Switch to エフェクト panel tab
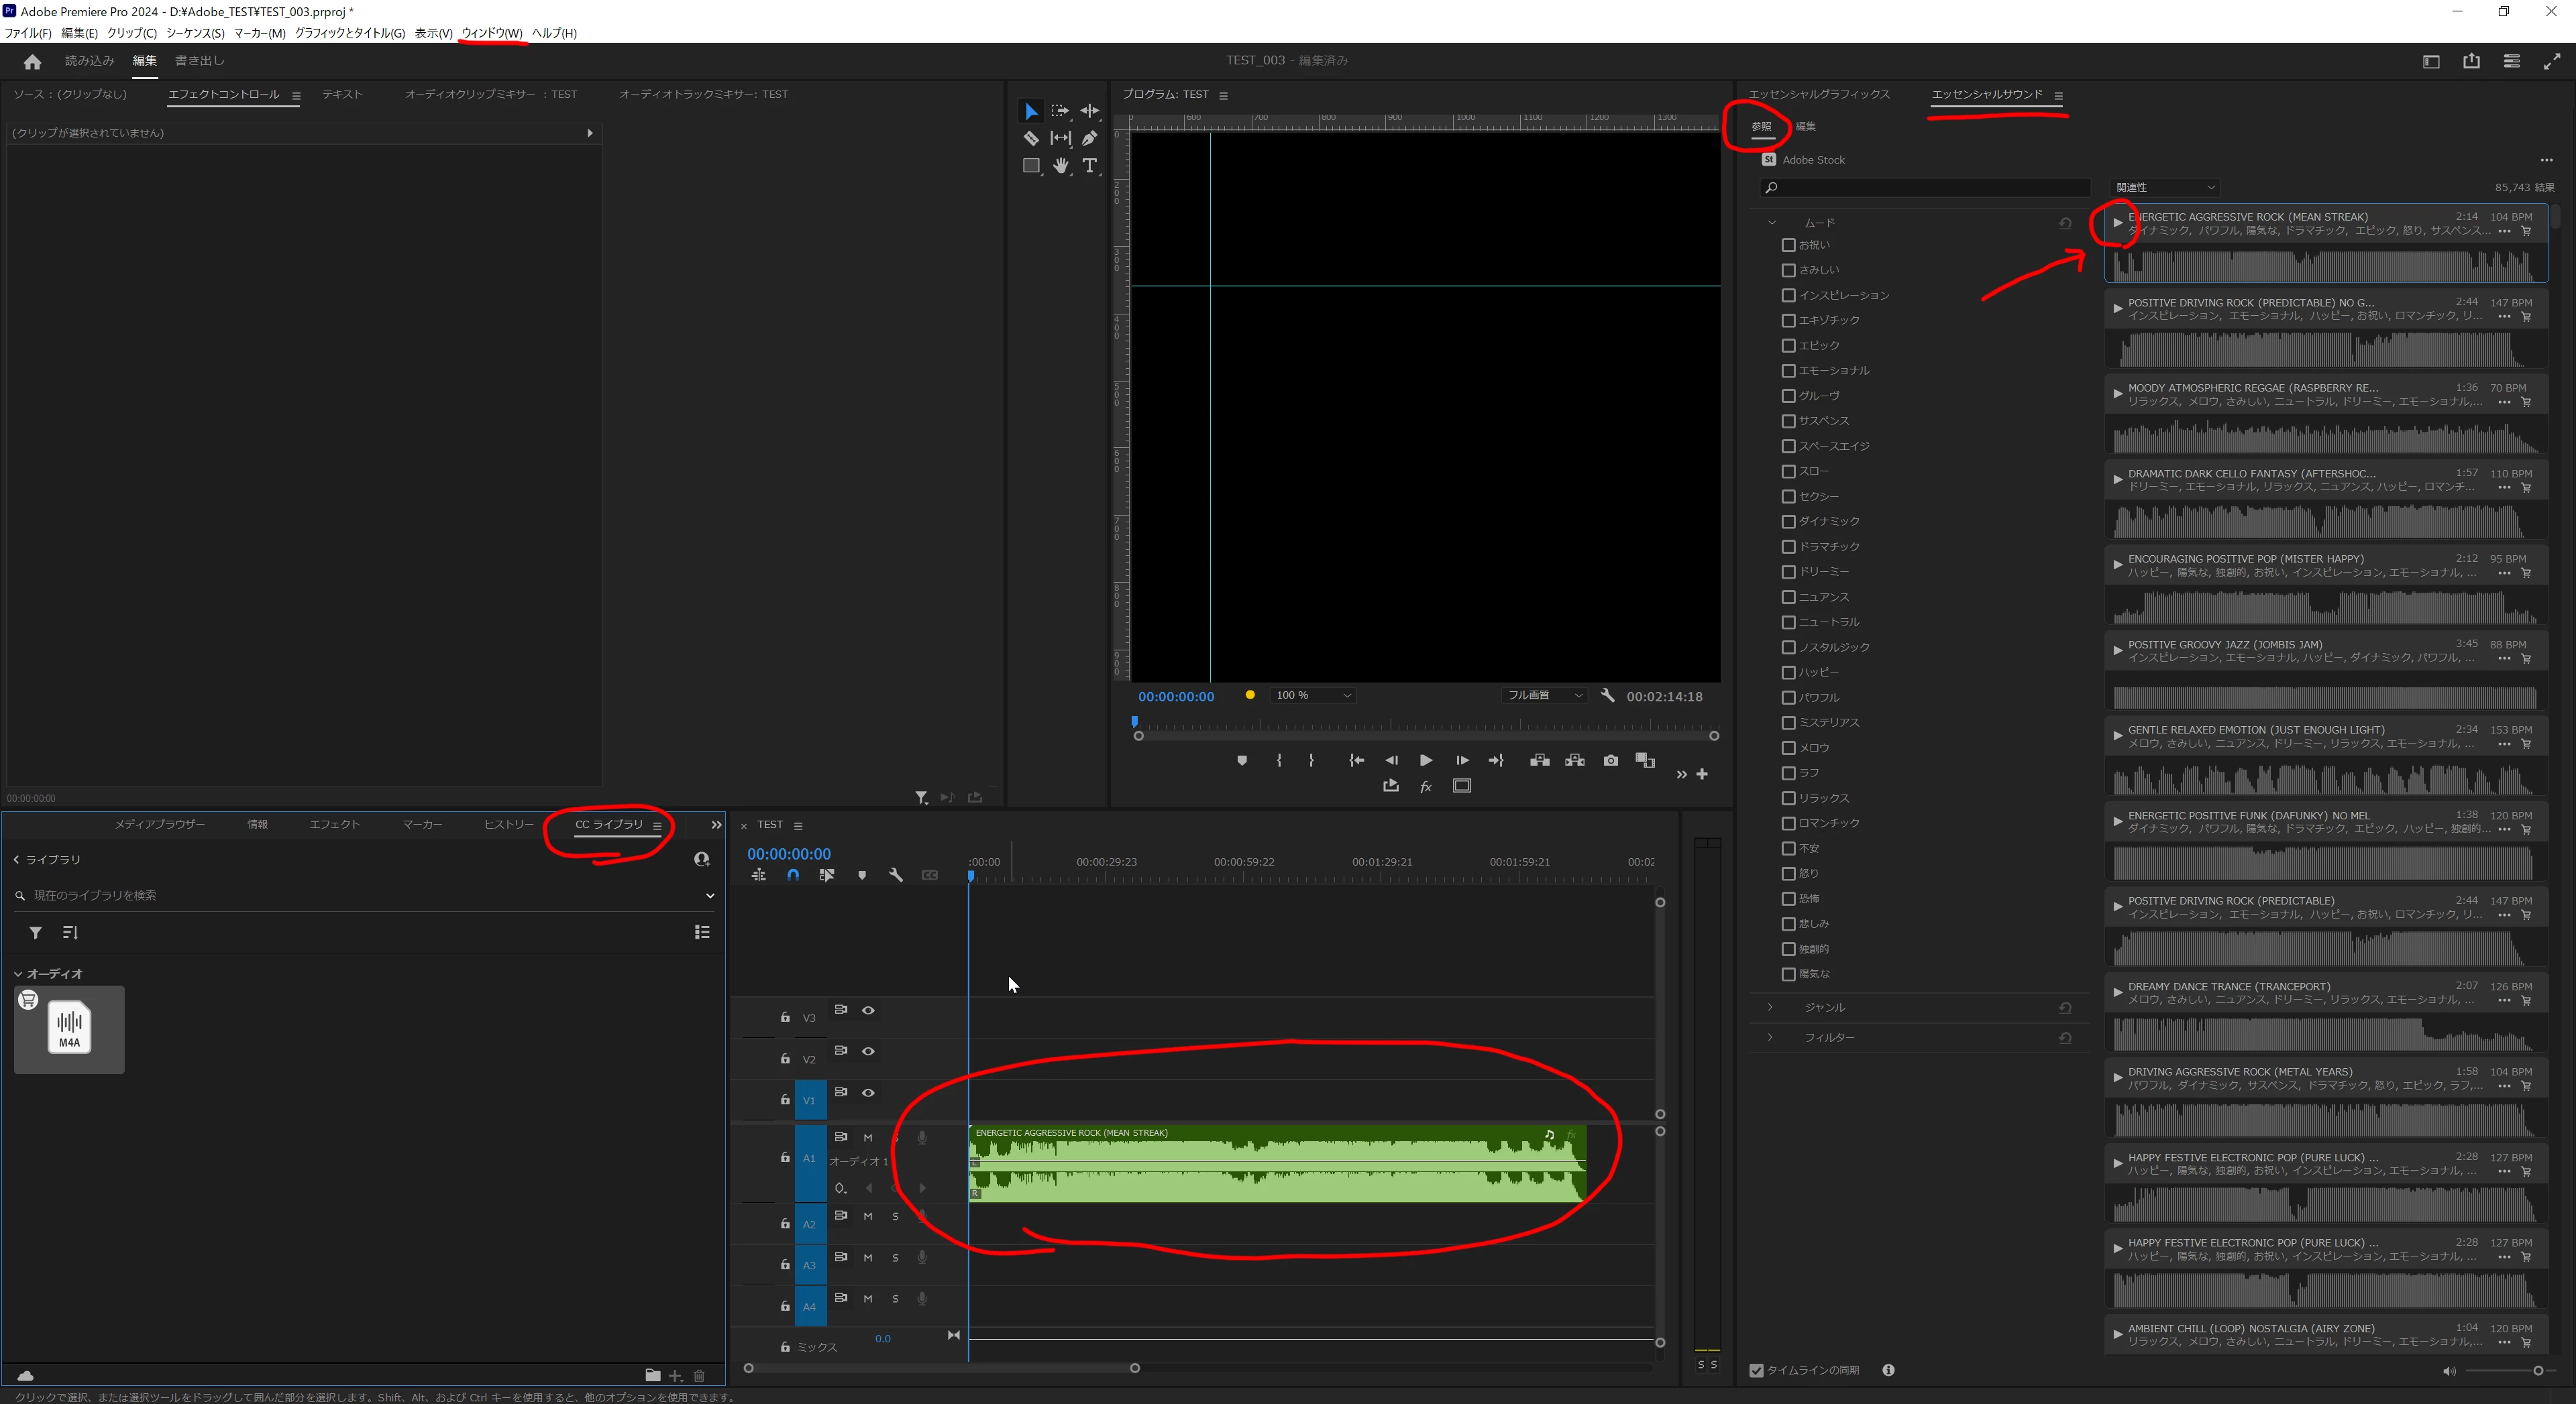Image resolution: width=2576 pixels, height=1404 pixels. tap(334, 825)
